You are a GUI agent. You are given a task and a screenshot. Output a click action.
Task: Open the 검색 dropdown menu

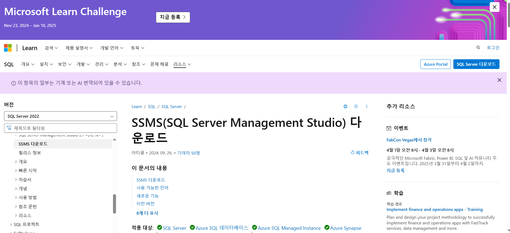pos(51,48)
